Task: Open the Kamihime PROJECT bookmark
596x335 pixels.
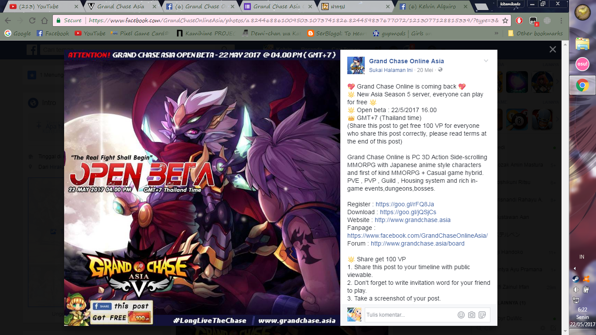Action: point(206,33)
